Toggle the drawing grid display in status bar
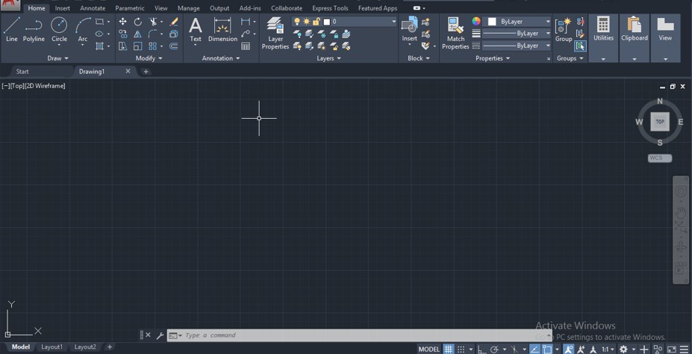Viewport: 692px width, 354px height. pyautogui.click(x=449, y=349)
